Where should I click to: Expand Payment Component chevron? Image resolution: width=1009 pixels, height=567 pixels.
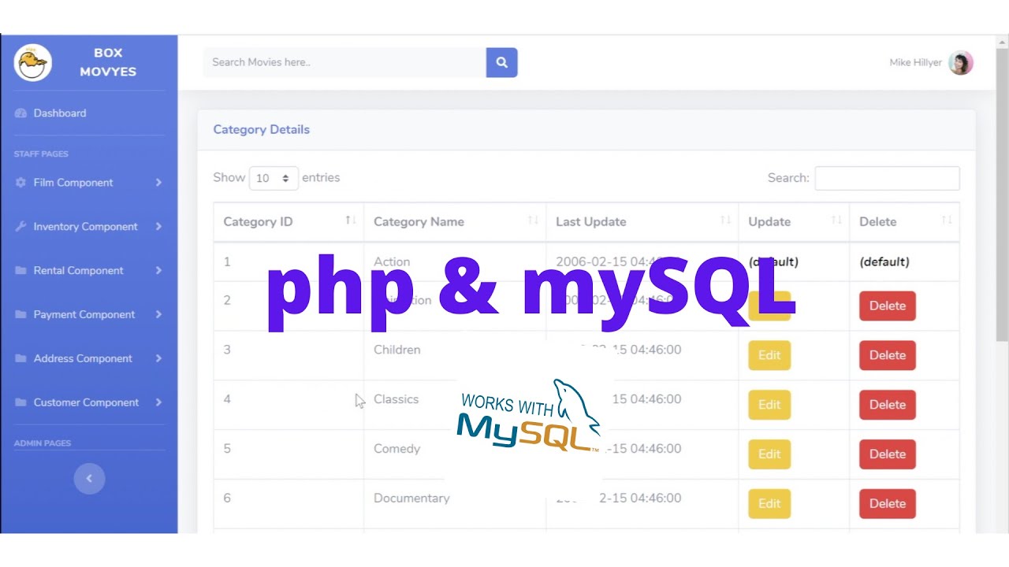coord(158,315)
